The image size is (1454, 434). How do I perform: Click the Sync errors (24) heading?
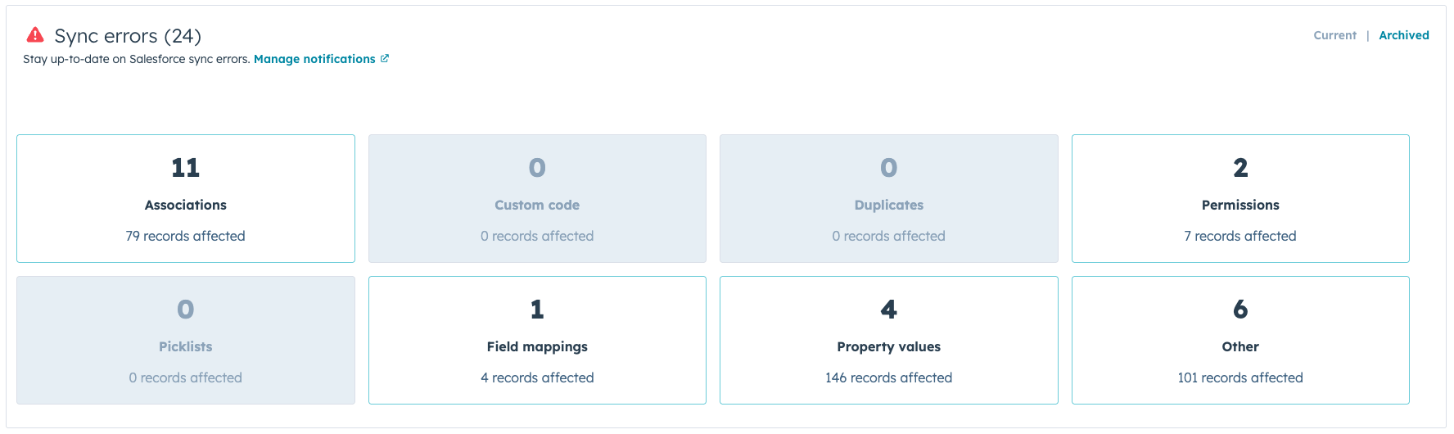click(128, 36)
